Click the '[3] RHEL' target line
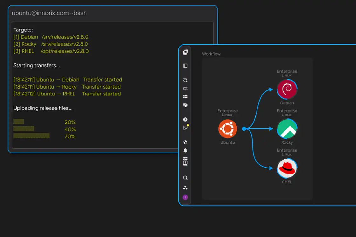 [x=51, y=51]
